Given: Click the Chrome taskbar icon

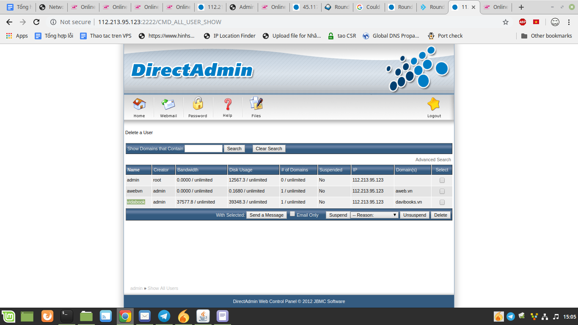Looking at the screenshot, I should 125,316.
